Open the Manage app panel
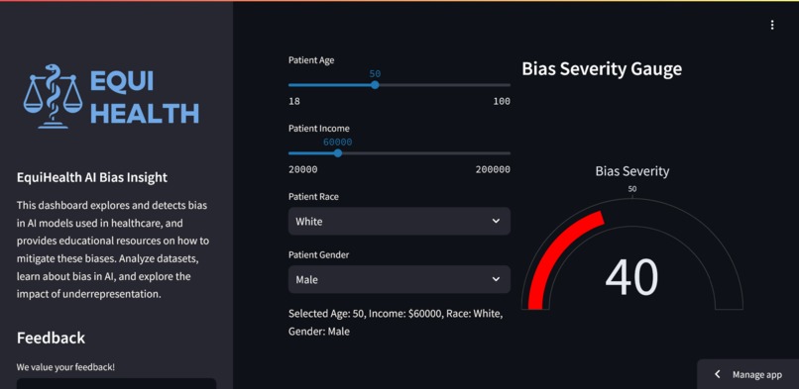This screenshot has height=389, width=799. [748, 374]
